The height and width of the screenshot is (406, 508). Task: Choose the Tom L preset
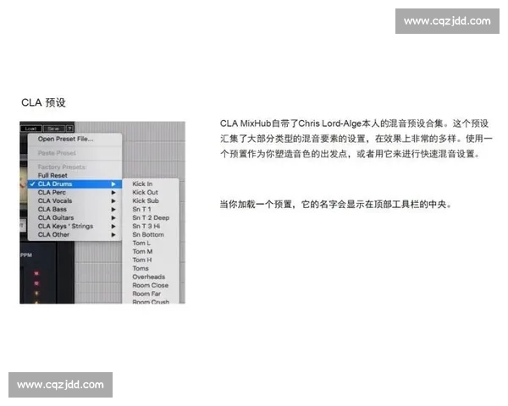tap(151, 243)
